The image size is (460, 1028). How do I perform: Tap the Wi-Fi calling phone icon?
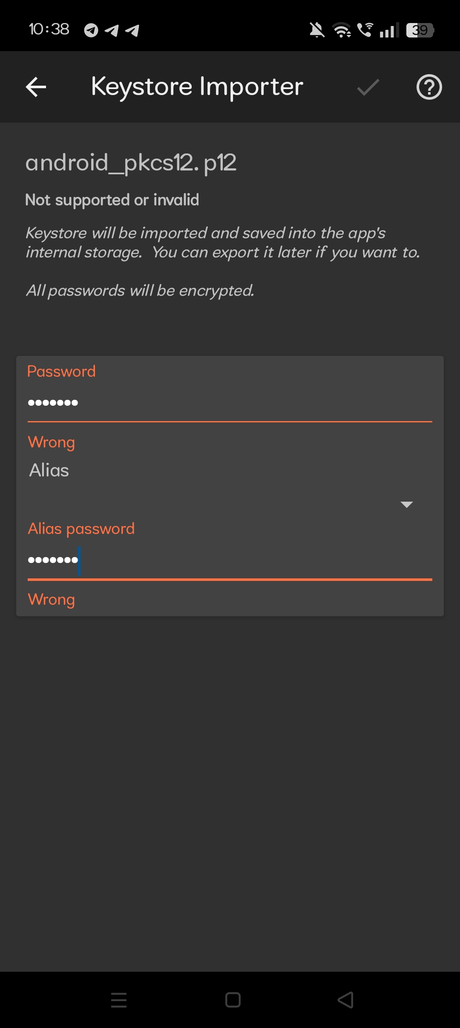365,30
